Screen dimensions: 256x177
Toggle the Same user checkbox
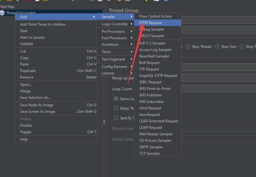click(x=116, y=99)
